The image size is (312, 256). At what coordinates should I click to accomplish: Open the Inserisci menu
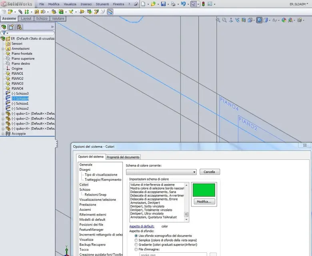click(x=86, y=4)
